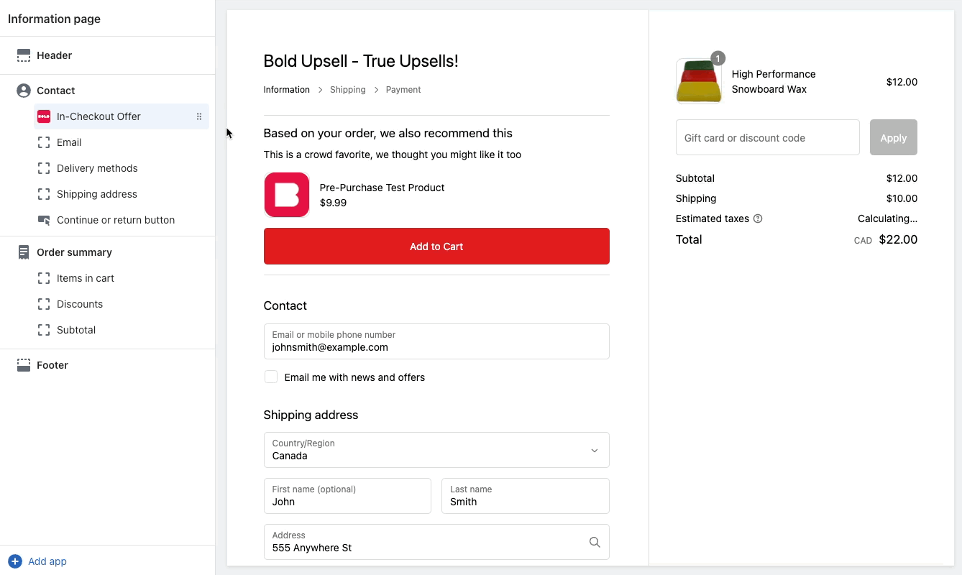The width and height of the screenshot is (962, 575).
Task: Select In-Checkout Offer in sidebar
Action: tap(122, 116)
